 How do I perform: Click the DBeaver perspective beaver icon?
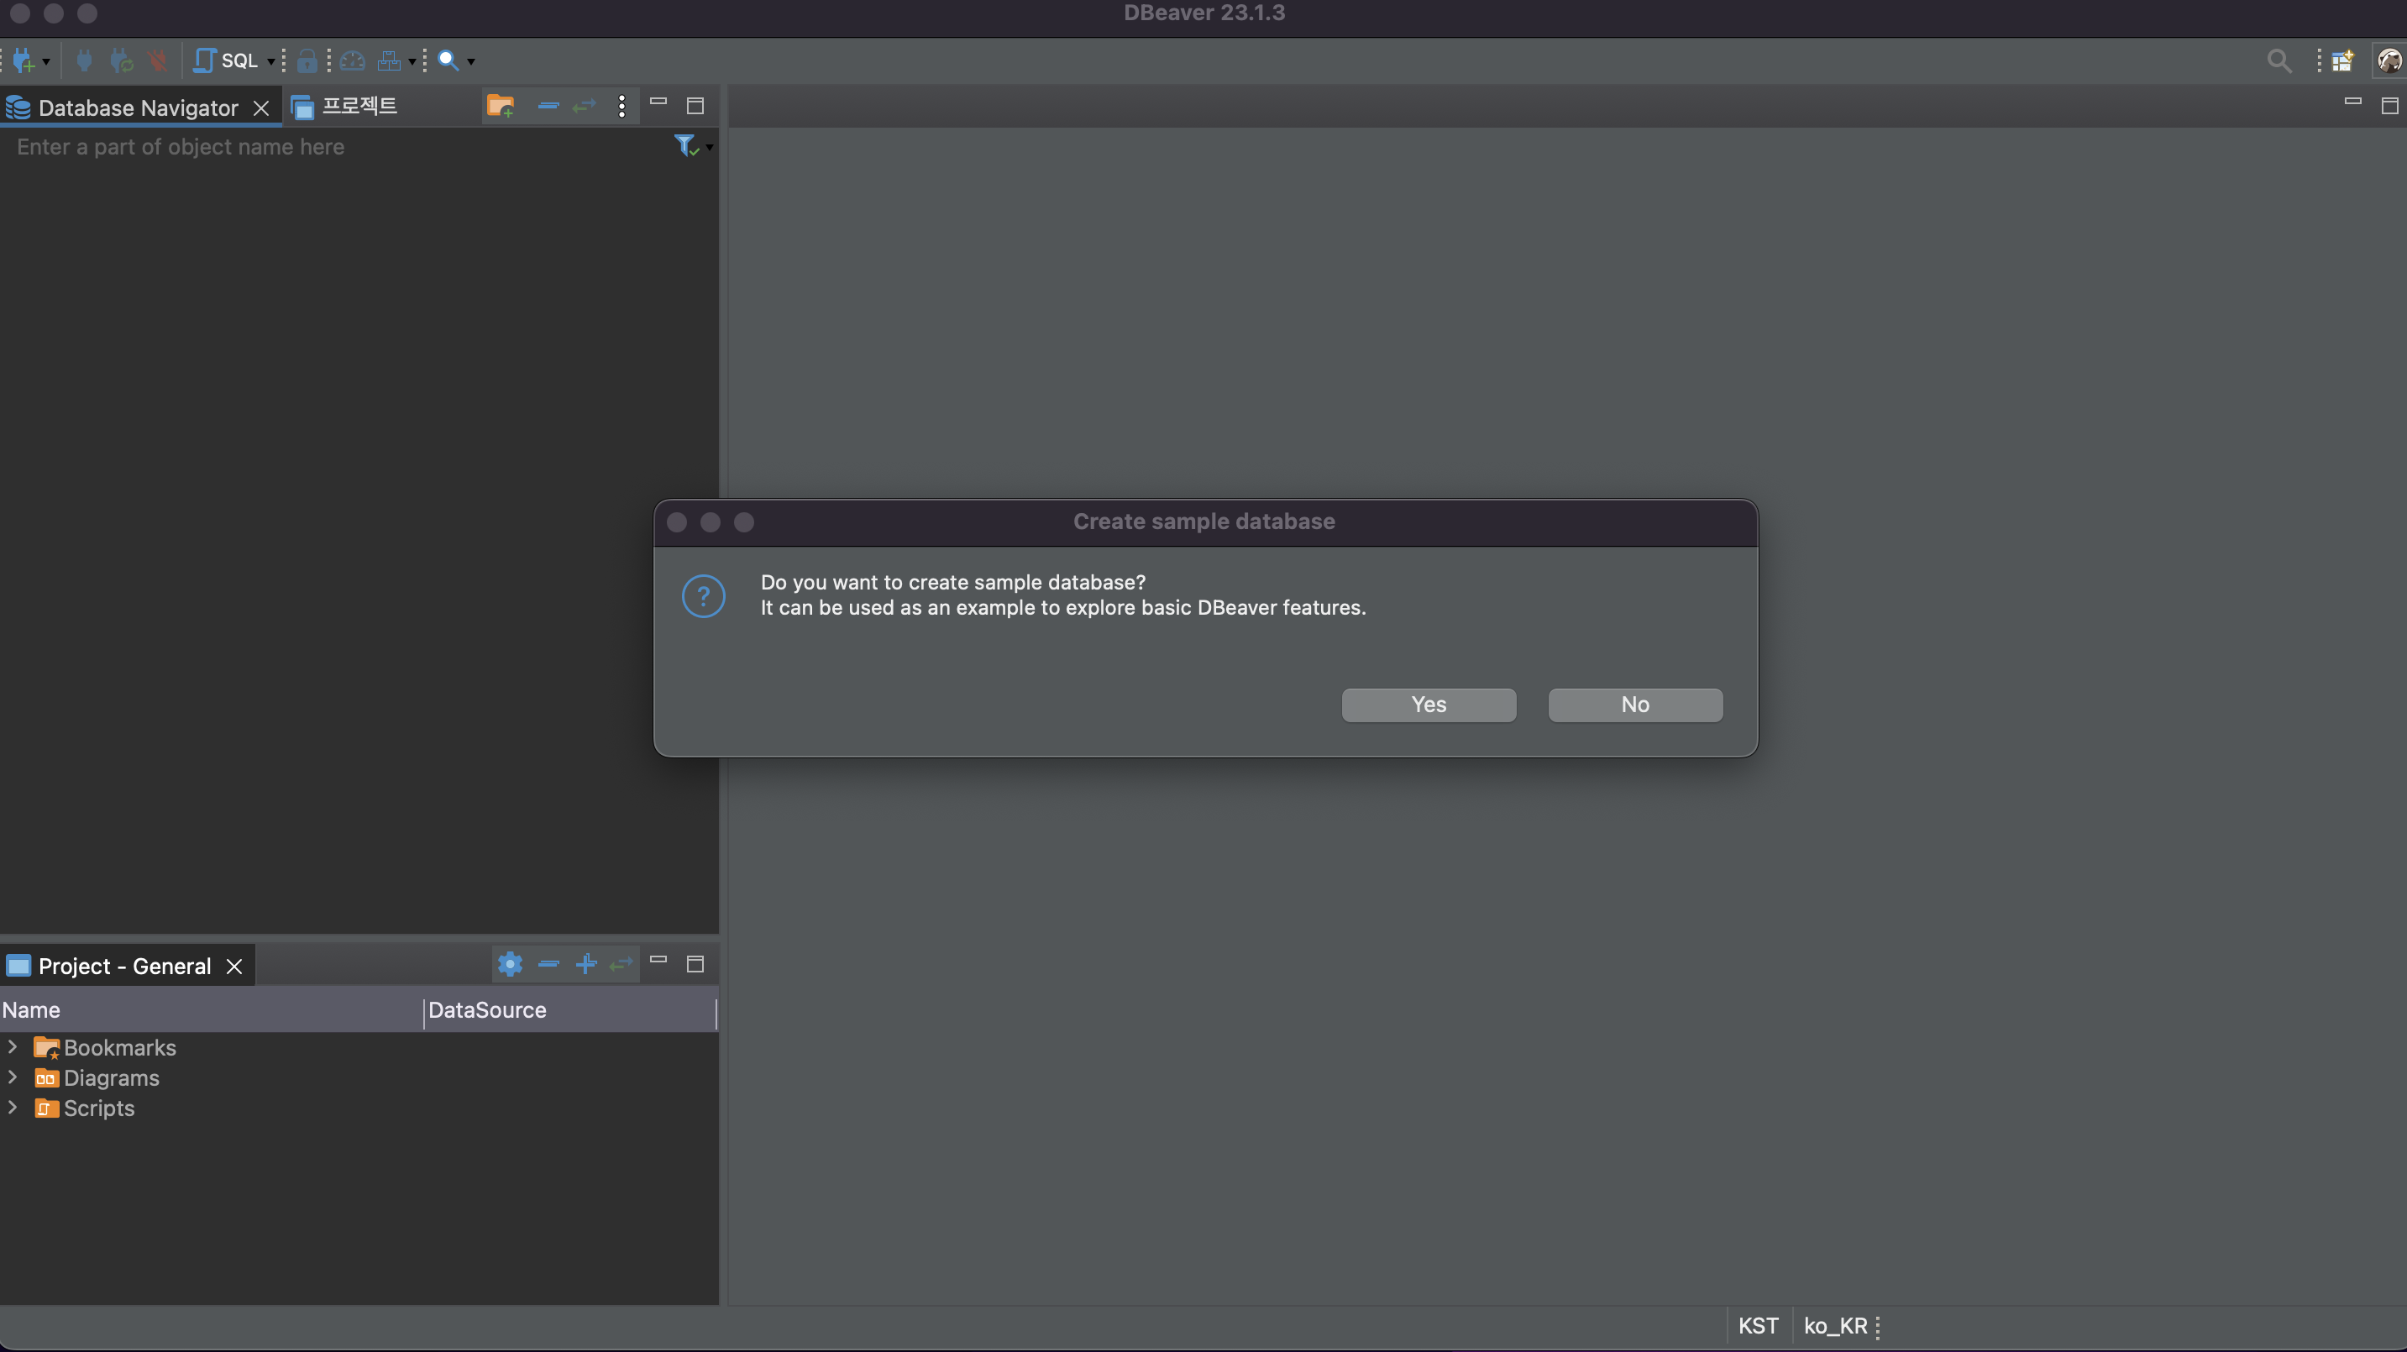(2389, 61)
